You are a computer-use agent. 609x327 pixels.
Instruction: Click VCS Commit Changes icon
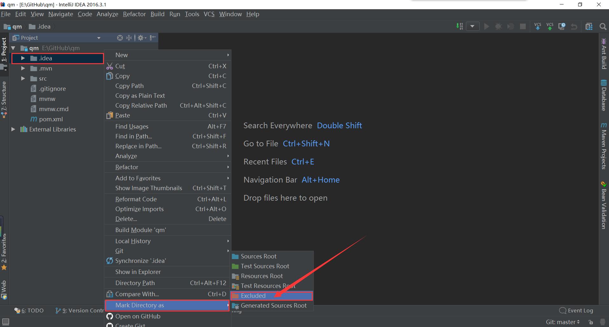click(x=550, y=26)
